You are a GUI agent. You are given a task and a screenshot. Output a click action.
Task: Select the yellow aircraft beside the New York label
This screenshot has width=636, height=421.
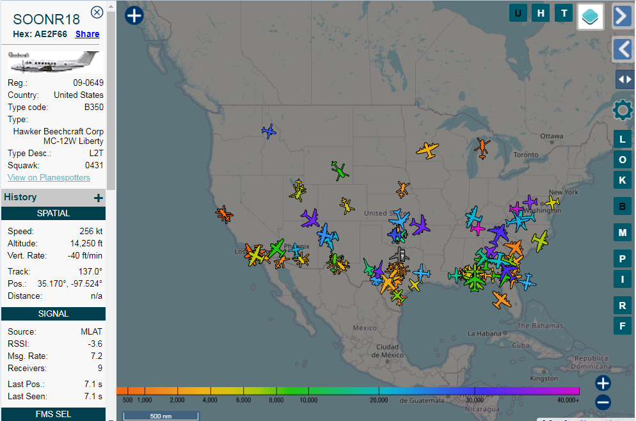(552, 202)
